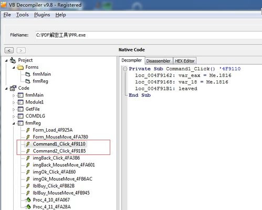262x210 pixels.
Task: Select lblBuy_MouseMove_4FB945 procedure
Action: pos(61,193)
